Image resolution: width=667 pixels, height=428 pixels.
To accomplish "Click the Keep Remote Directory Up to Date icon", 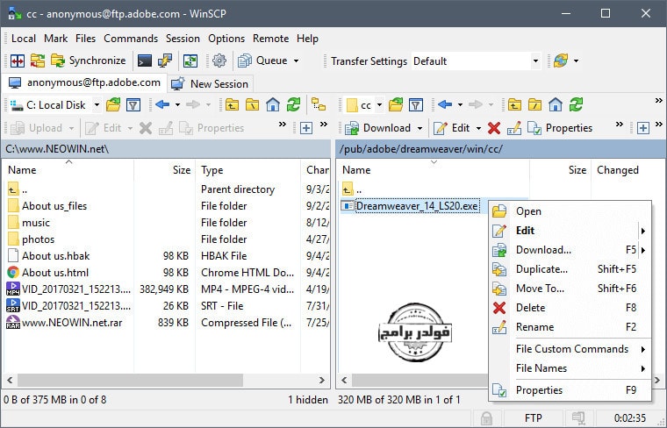I will click(190, 61).
